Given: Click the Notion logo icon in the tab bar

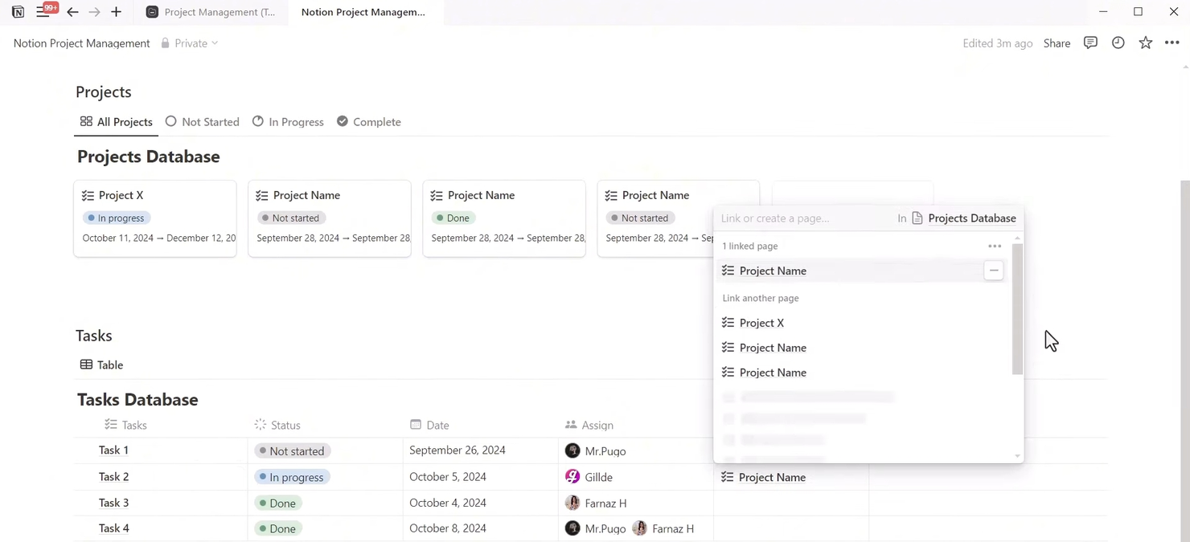Looking at the screenshot, I should [x=18, y=11].
